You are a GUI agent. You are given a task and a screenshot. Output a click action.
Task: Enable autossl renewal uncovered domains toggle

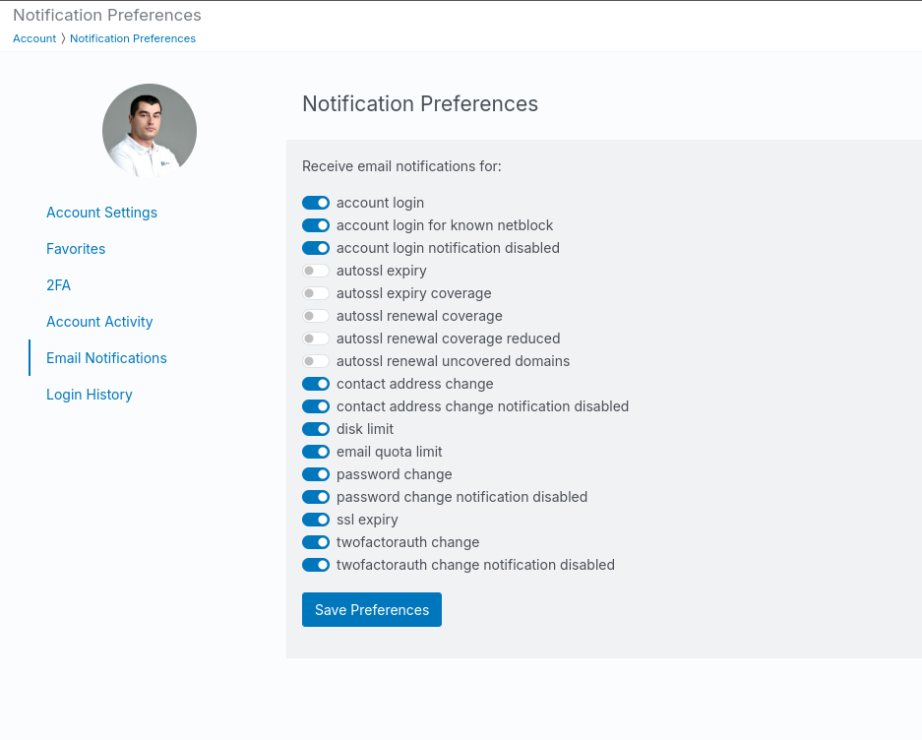tap(316, 361)
